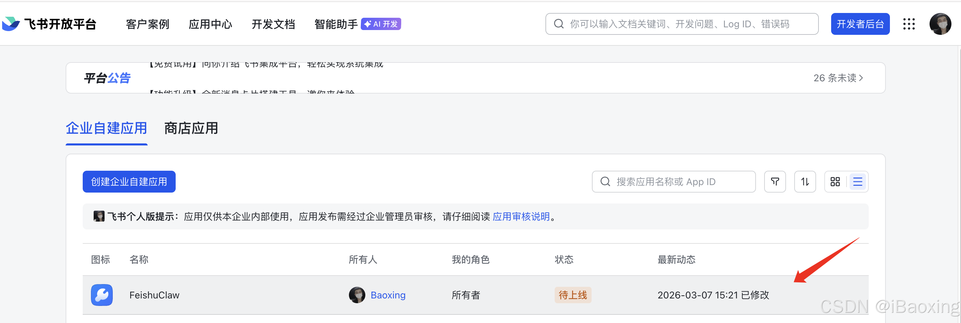Image resolution: width=961 pixels, height=323 pixels.
Task: Click Baoxing's avatar in the app row
Action: tap(357, 295)
